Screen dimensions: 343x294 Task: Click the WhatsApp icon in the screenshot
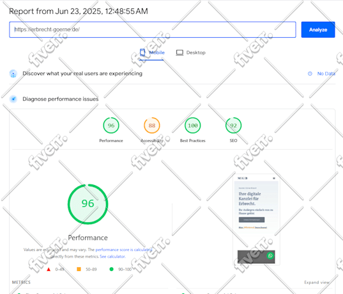(x=270, y=256)
